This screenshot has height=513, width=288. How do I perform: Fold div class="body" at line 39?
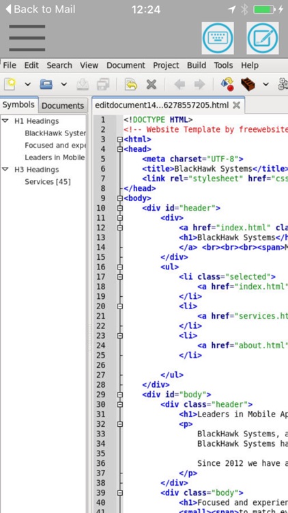coord(120,492)
